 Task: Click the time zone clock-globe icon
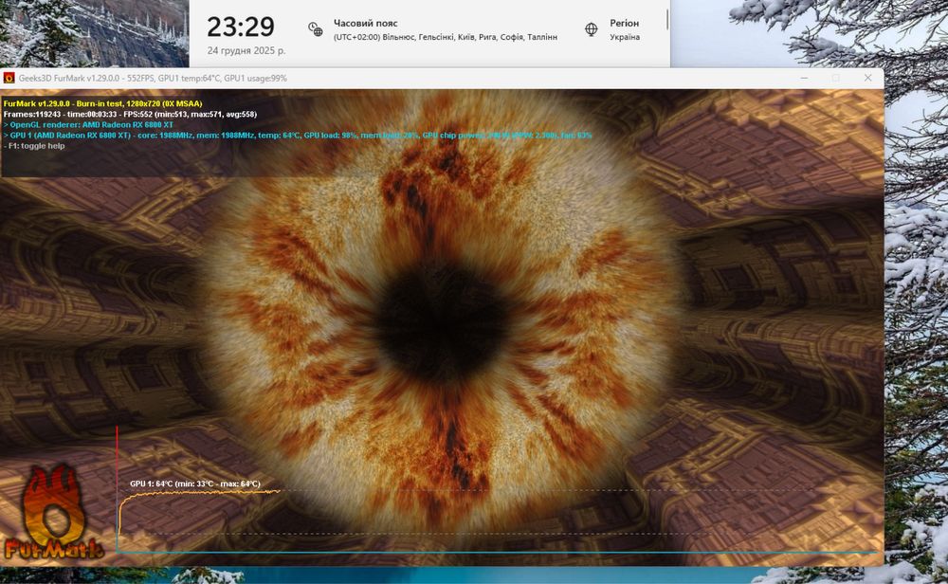(x=315, y=29)
